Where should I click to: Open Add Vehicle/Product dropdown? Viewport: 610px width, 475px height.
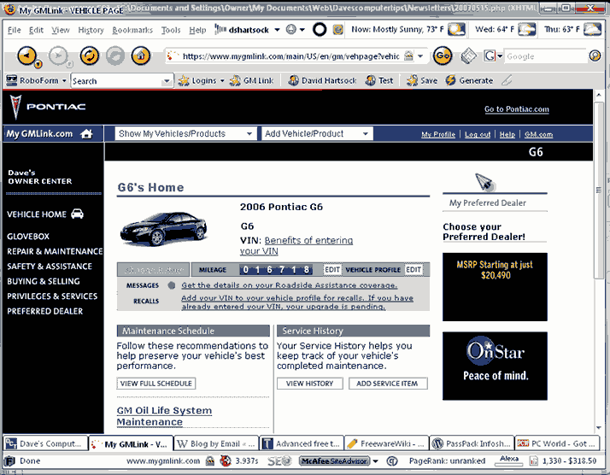click(317, 133)
